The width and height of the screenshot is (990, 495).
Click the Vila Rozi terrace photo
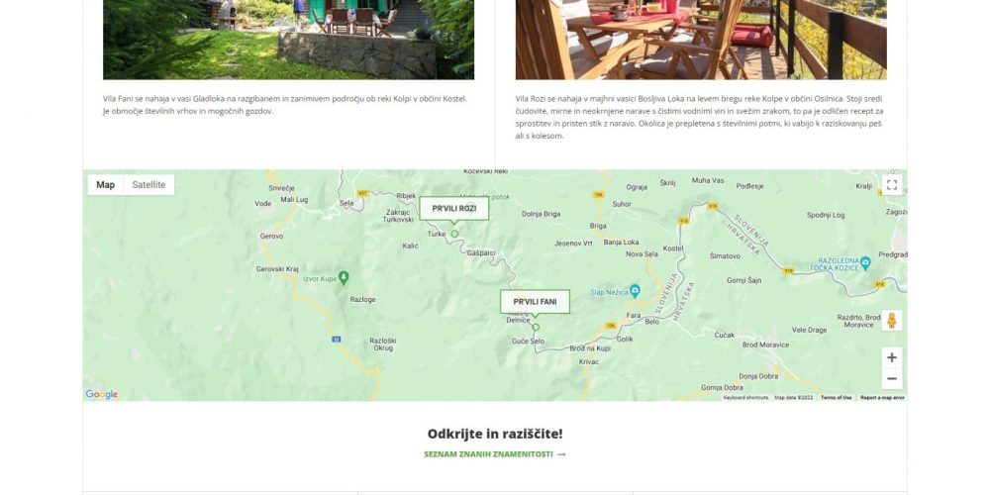pyautogui.click(x=701, y=40)
